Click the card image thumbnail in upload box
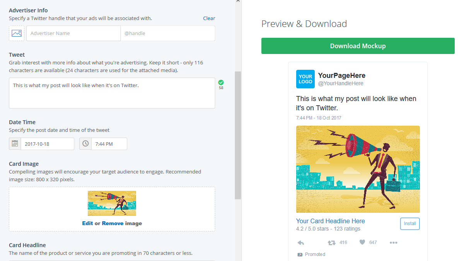 click(112, 203)
